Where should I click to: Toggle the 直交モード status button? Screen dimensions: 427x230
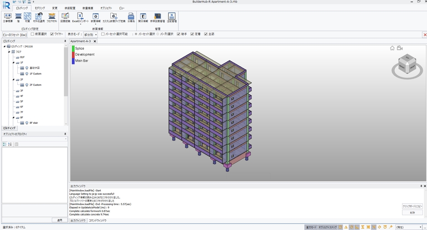point(311,227)
